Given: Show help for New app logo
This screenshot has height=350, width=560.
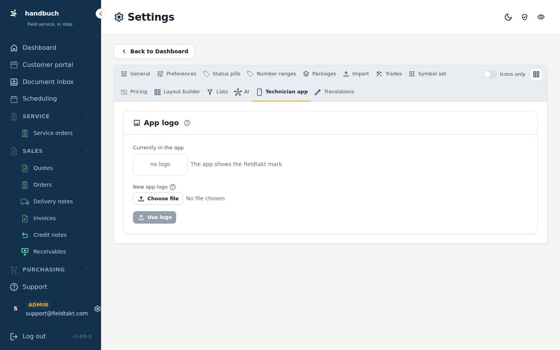Looking at the screenshot, I should click(x=173, y=187).
